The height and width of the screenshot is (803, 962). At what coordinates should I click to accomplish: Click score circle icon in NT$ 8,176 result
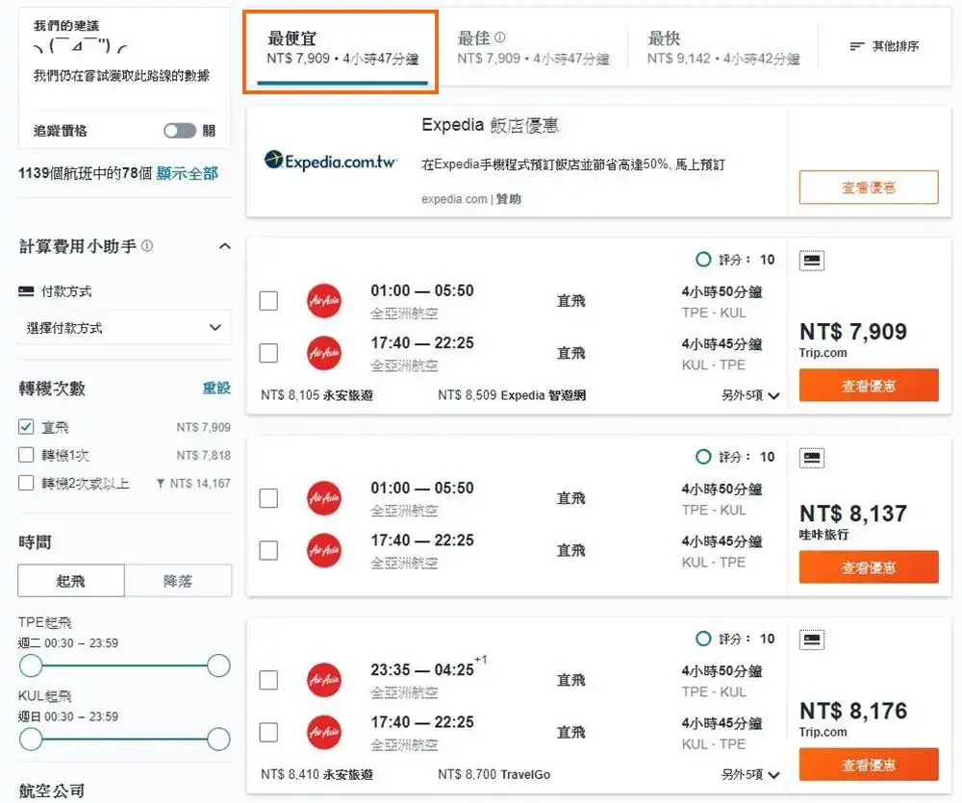tap(703, 639)
